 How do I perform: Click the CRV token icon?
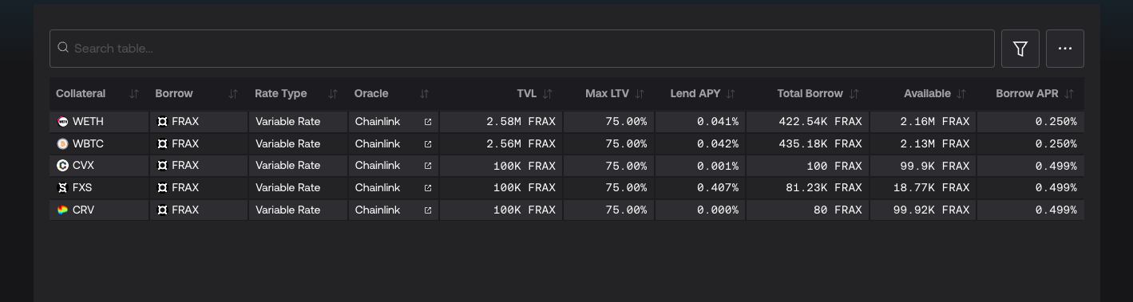pos(63,210)
